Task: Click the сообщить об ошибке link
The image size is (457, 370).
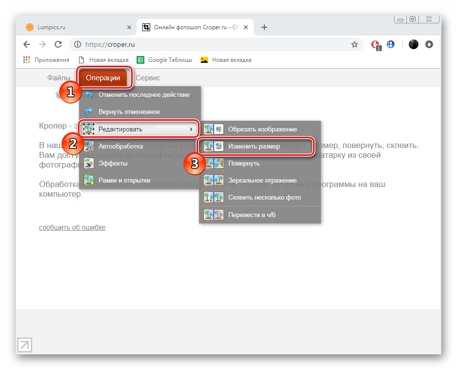Action: pos(72,227)
